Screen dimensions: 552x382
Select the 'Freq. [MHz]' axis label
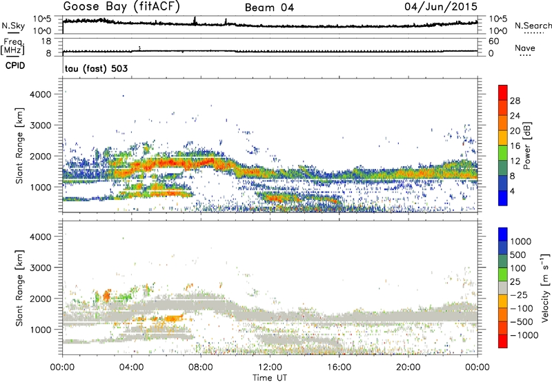(12, 46)
